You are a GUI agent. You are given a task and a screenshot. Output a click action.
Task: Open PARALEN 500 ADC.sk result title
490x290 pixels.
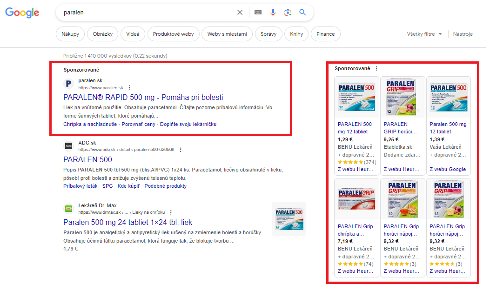(88, 160)
